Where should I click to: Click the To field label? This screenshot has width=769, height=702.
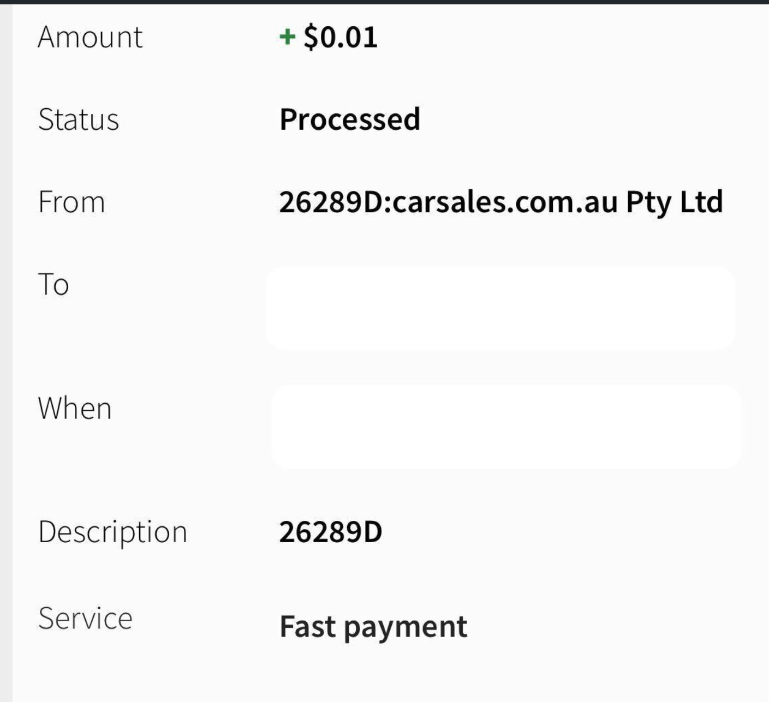coord(53,284)
